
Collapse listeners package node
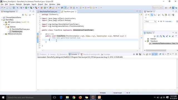(x=6, y=27)
